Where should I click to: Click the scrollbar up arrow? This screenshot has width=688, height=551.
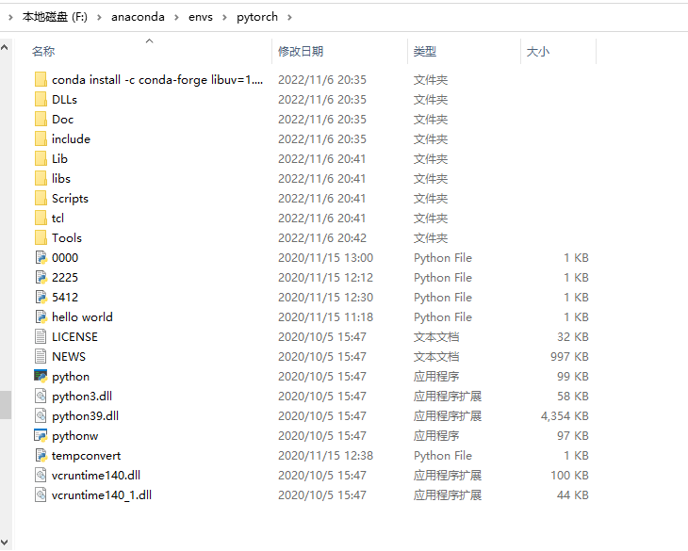5,47
